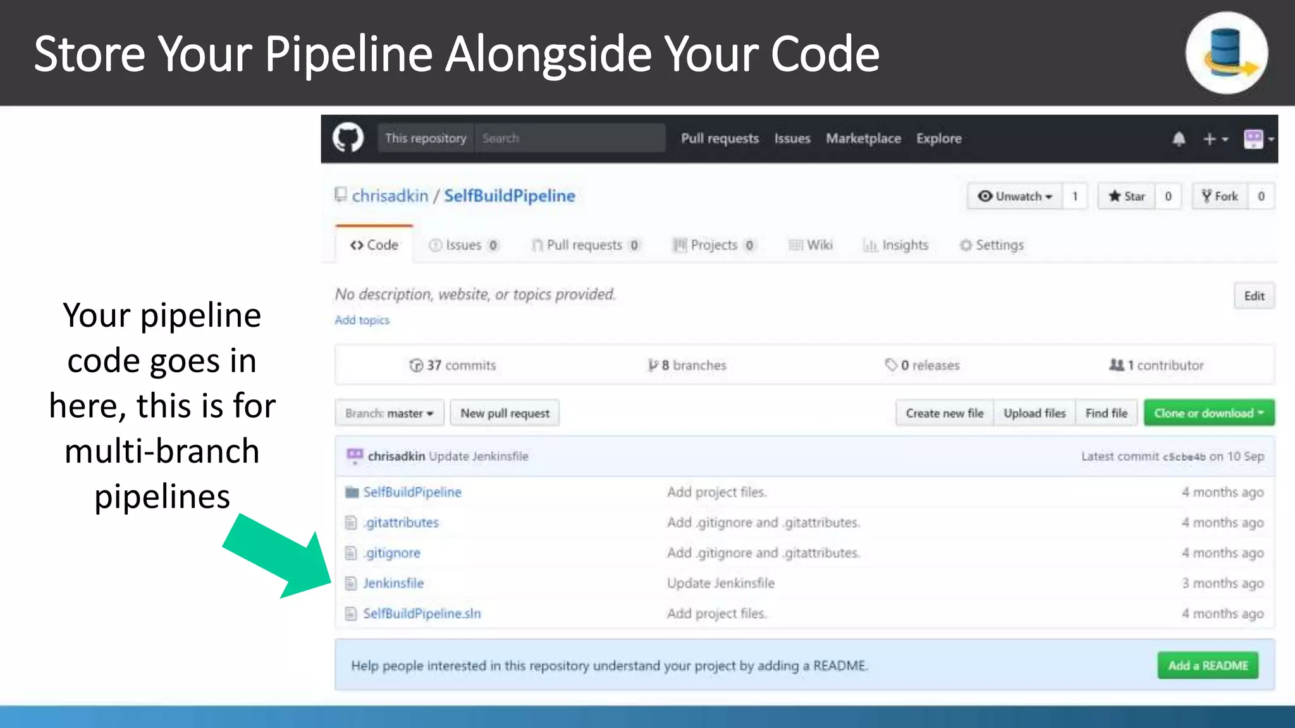This screenshot has height=728, width=1295.
Task: Click Add a README button
Action: tap(1208, 665)
